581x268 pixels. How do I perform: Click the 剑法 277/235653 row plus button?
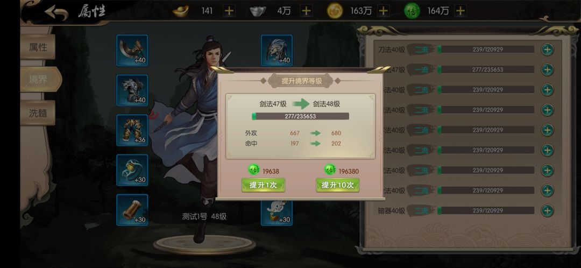click(x=547, y=69)
